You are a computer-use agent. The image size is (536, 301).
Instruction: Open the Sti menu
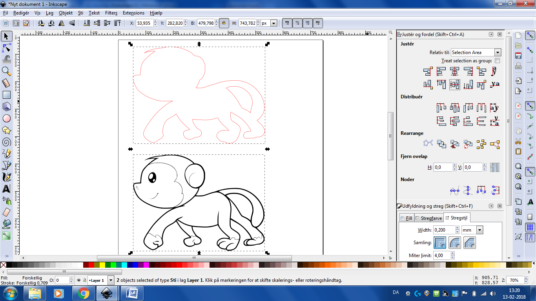click(x=80, y=13)
